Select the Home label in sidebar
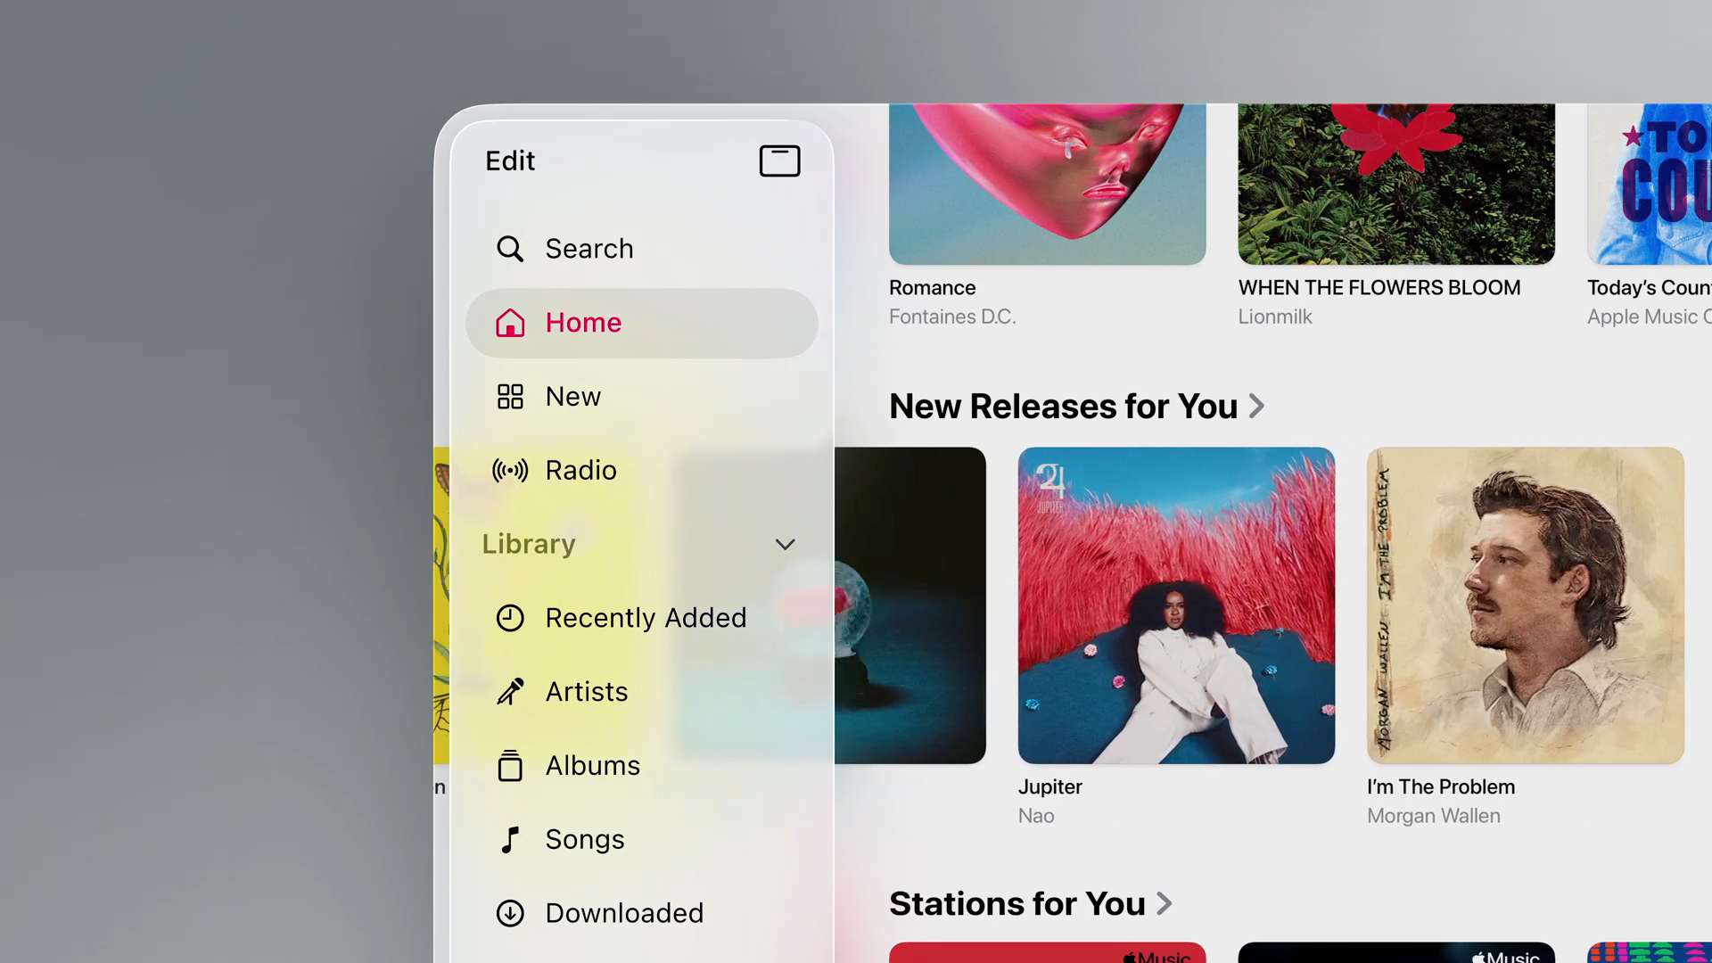This screenshot has width=1712, height=963. pos(583,323)
